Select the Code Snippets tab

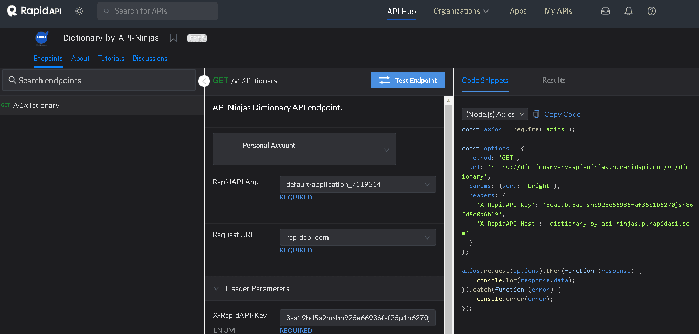(x=485, y=80)
